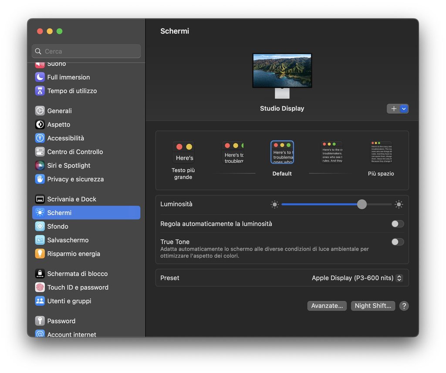Select the fourth resolution scaling thumbnail
This screenshot has width=446, height=373.
click(x=331, y=152)
